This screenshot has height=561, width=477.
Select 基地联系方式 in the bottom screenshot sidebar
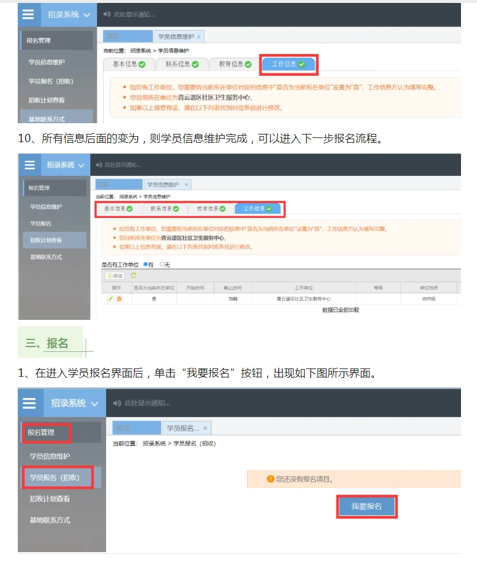coord(50,520)
